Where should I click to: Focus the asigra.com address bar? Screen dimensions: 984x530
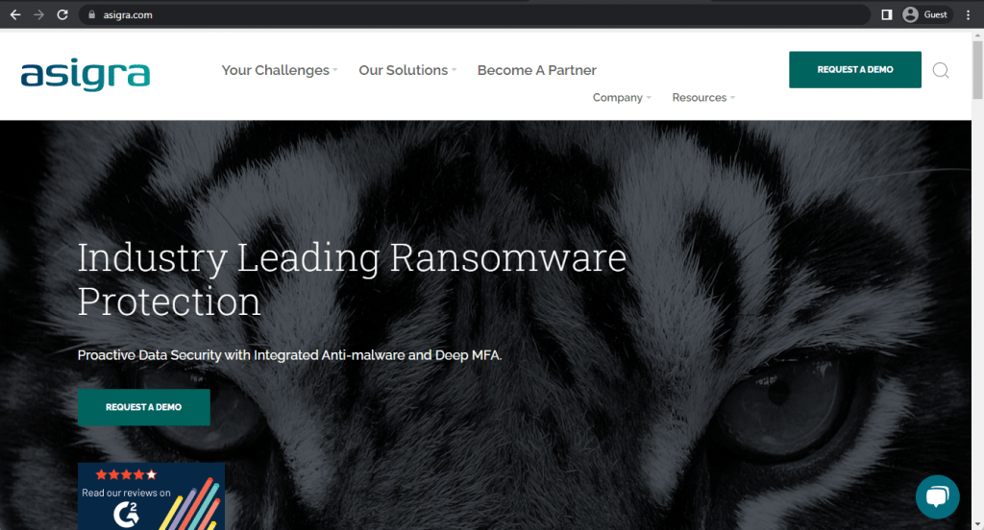(474, 14)
